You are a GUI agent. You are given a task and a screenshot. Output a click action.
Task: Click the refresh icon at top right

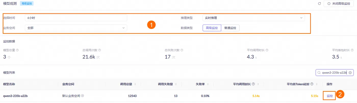pyautogui.click(x=319, y=4)
